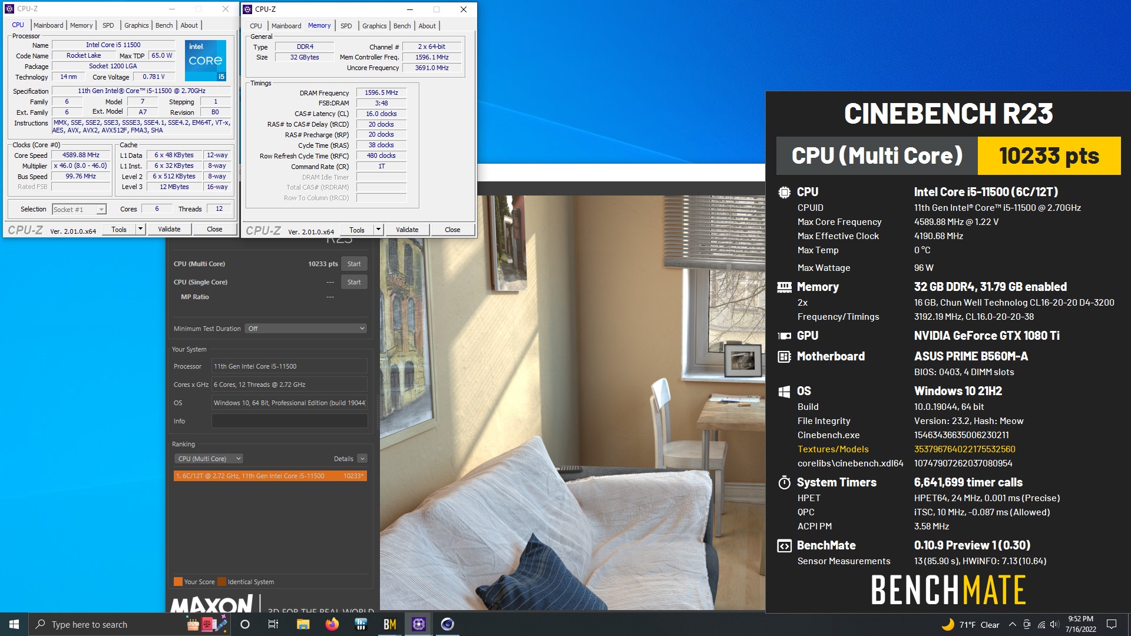Switch to CPU-Z via its taskbar icon
The height and width of the screenshot is (636, 1131).
click(419, 624)
